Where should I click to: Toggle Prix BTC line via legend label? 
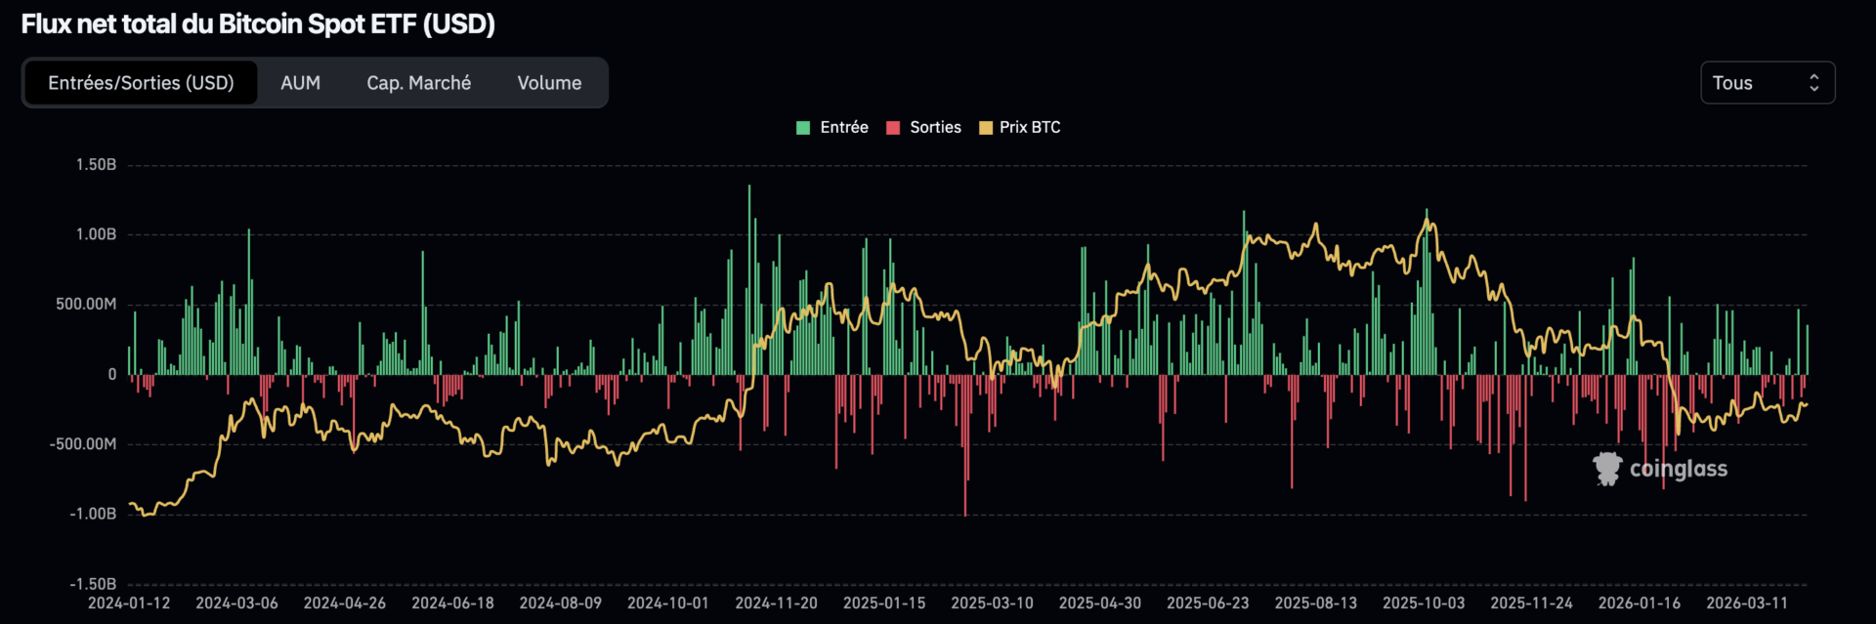coord(1030,127)
